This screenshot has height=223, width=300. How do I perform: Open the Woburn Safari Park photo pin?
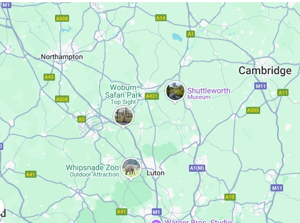pos(124,116)
